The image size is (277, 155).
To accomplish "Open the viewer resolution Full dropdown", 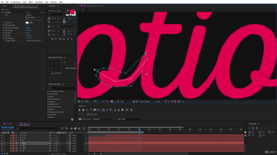I will 126,102.
